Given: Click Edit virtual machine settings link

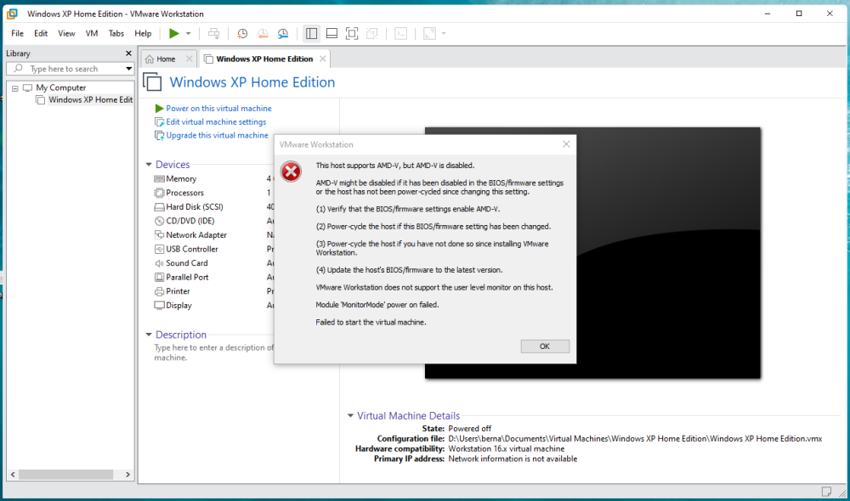Looking at the screenshot, I should pos(216,122).
